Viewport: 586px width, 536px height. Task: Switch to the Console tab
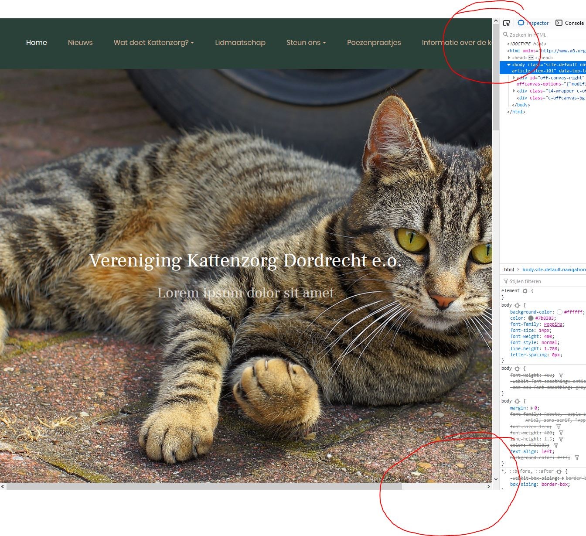coord(570,23)
